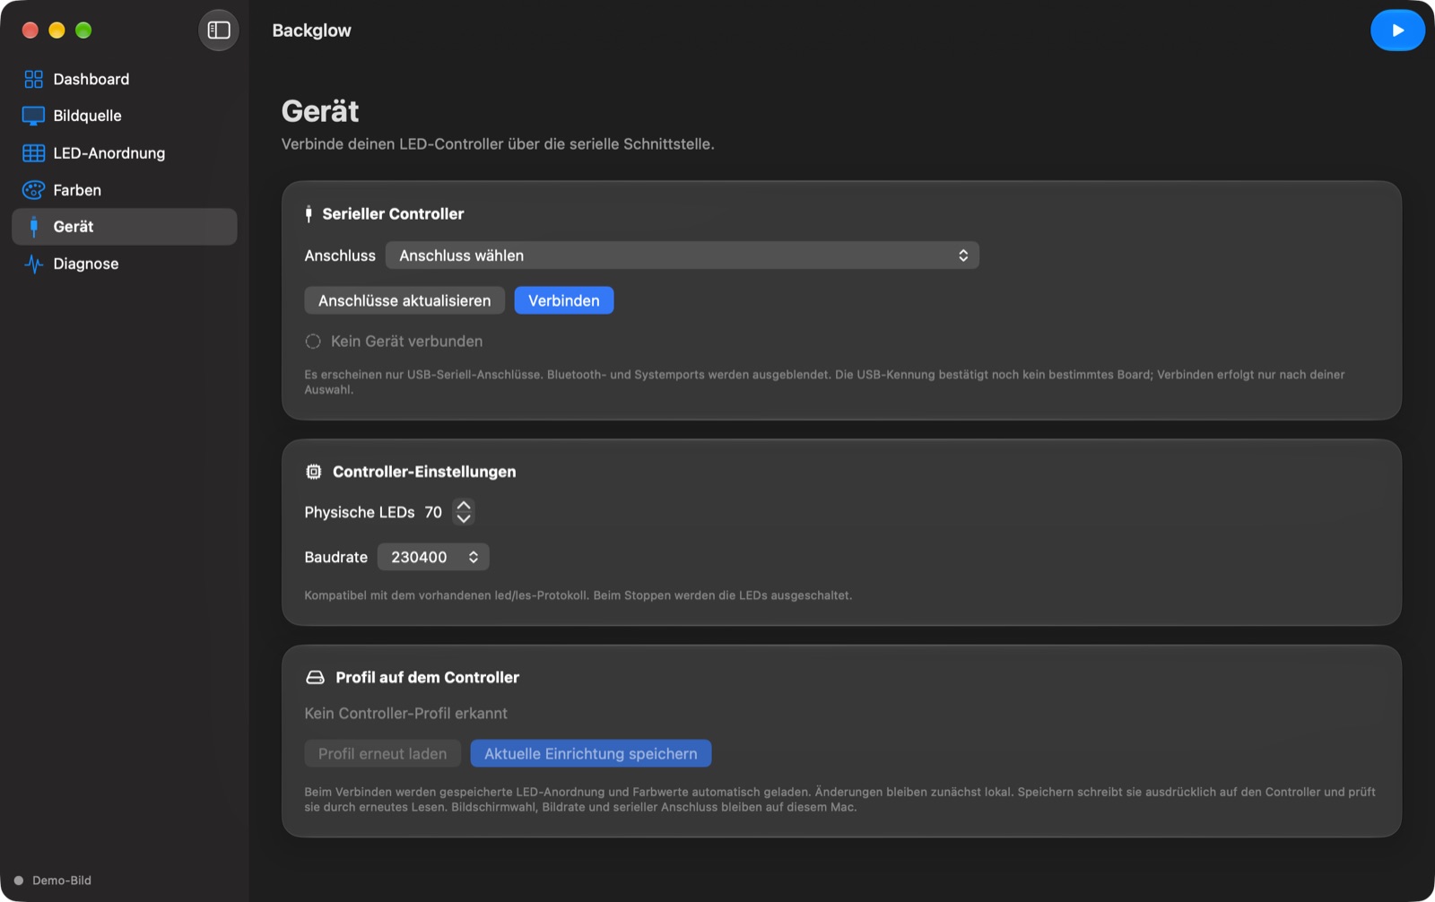The height and width of the screenshot is (902, 1435).
Task: Click the Kein Gerät verbunden status text
Action: tap(406, 342)
